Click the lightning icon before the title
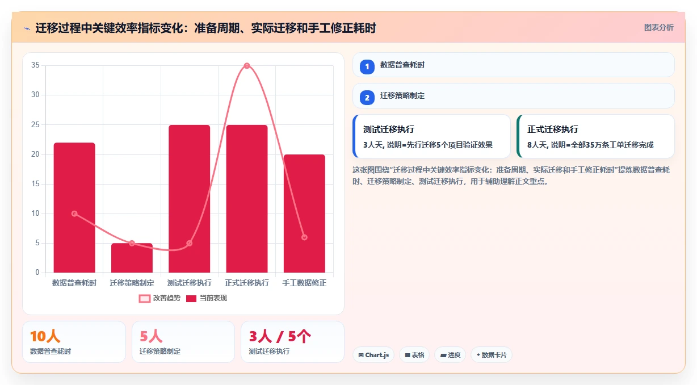The height and width of the screenshot is (385, 697). (x=27, y=28)
